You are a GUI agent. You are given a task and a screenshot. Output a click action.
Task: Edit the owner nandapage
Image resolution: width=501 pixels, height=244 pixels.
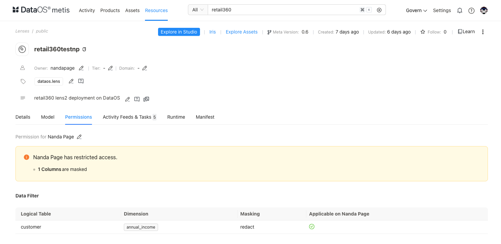point(81,68)
